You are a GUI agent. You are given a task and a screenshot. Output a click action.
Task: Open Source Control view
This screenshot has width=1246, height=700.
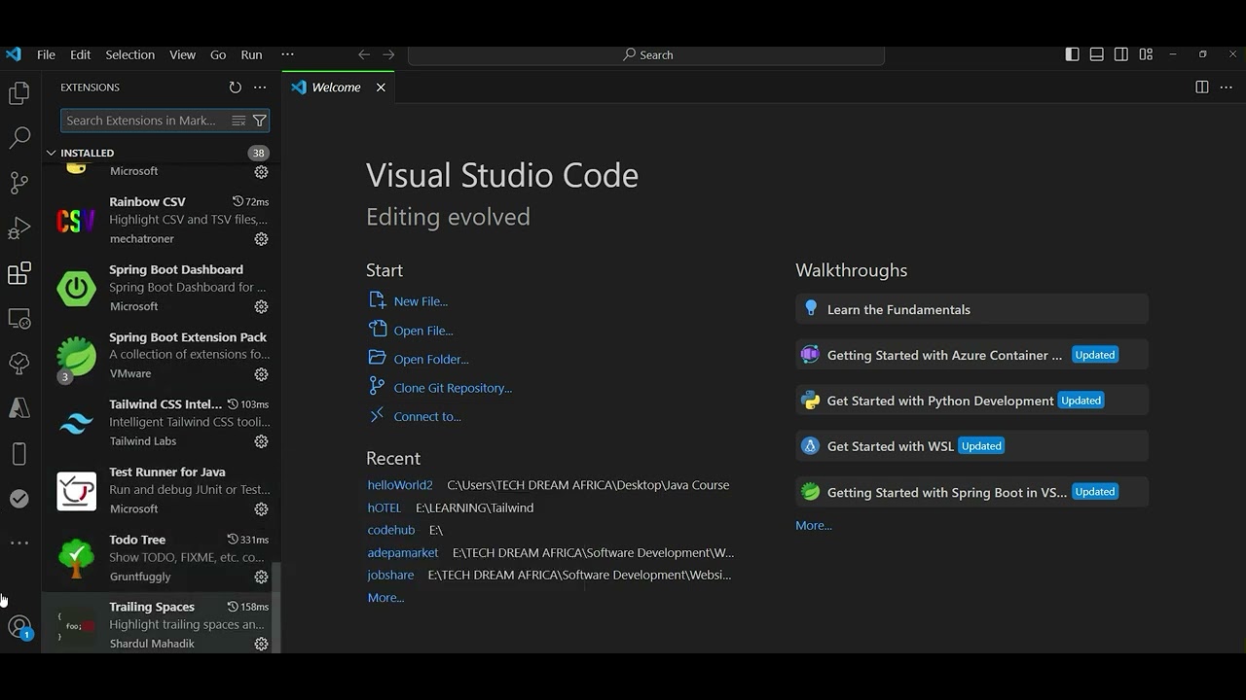pos(19,183)
